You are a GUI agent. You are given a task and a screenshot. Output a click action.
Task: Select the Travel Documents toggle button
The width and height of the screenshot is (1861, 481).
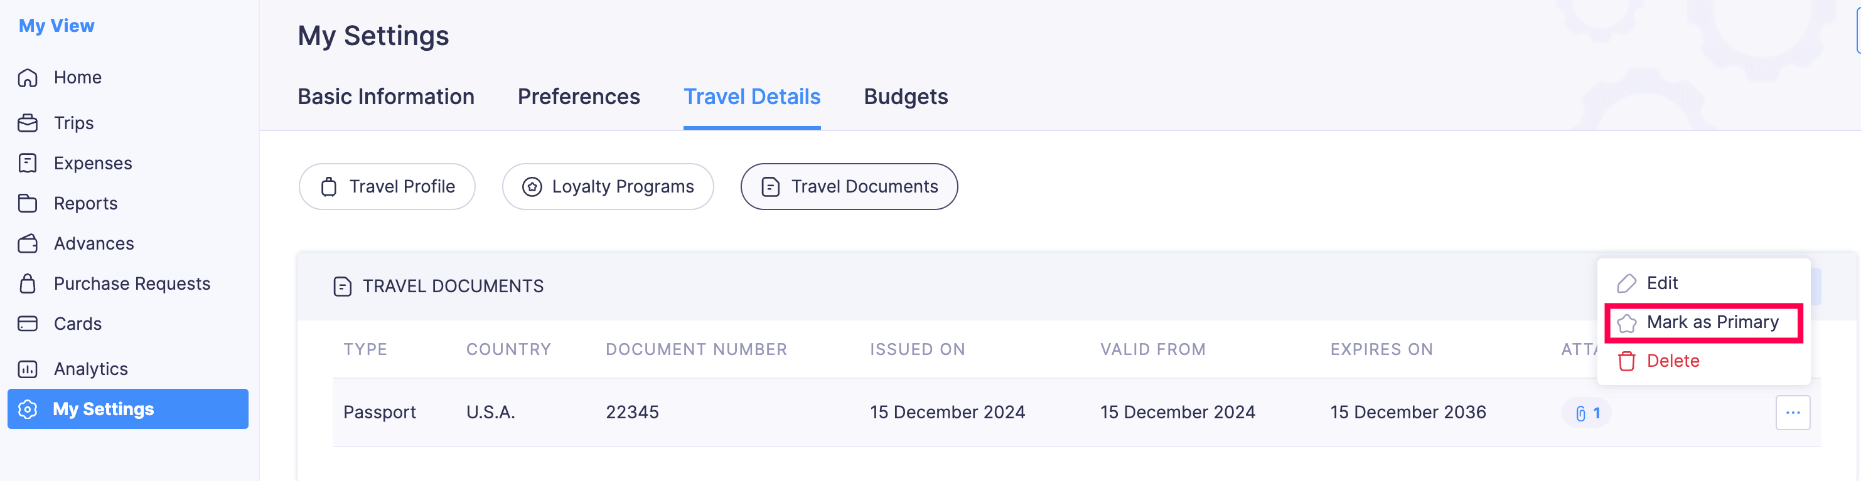click(849, 186)
